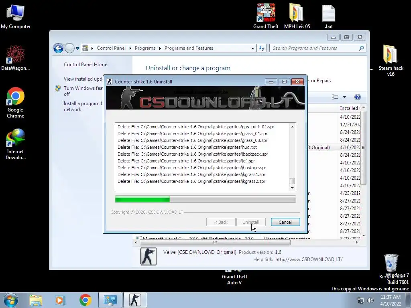Select log line for gas_puff_01.spr
Image resolution: width=411 pixels, height=308 pixels.
click(196, 127)
